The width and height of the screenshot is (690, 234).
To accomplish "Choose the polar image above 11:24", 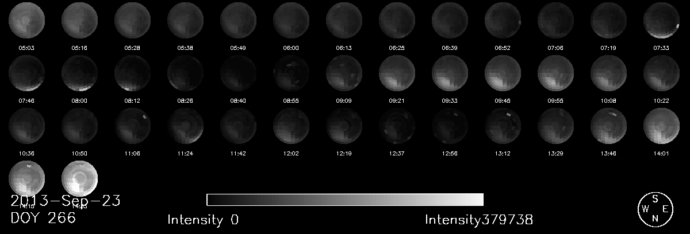I will [x=186, y=126].
